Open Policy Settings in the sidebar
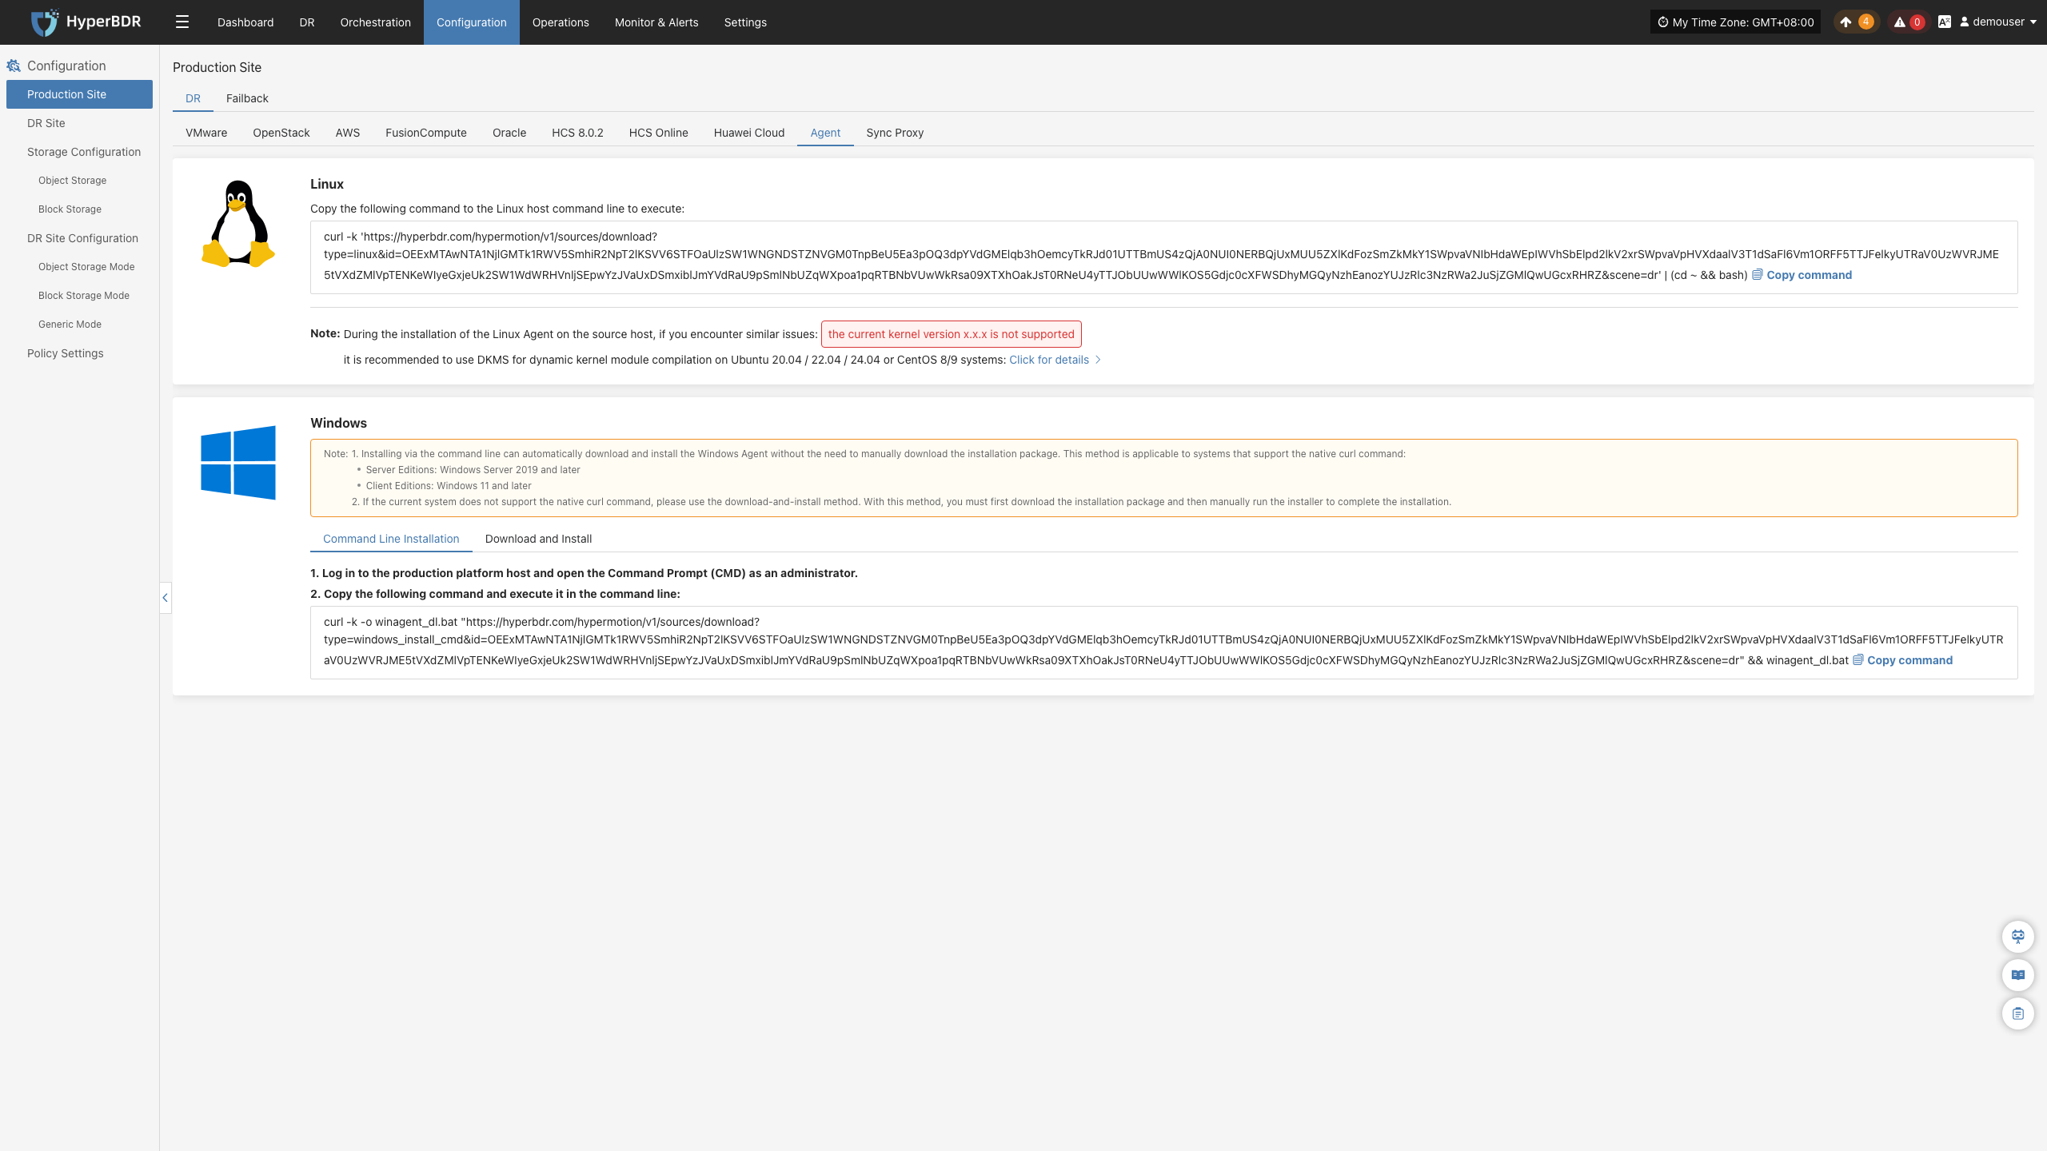The image size is (2047, 1151). [79, 353]
